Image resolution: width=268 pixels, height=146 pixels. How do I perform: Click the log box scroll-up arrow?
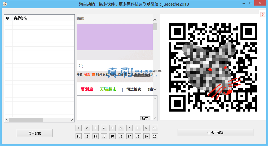click(x=155, y=98)
